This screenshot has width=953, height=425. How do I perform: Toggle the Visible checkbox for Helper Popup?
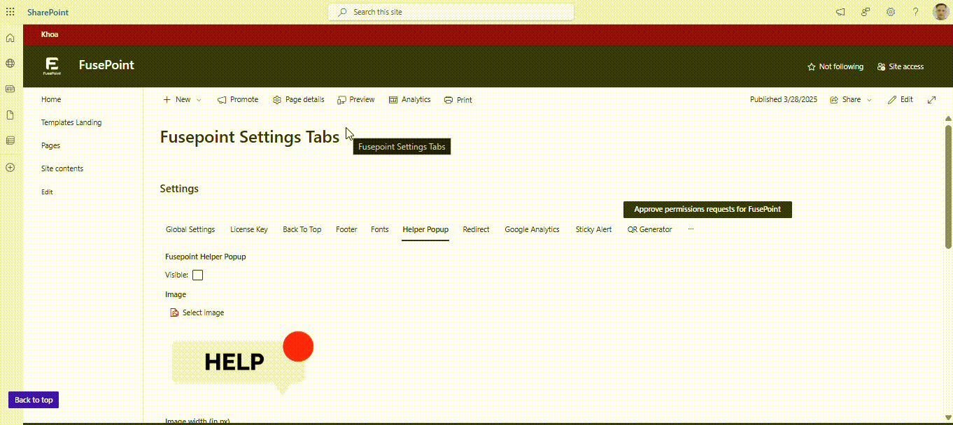(x=198, y=275)
